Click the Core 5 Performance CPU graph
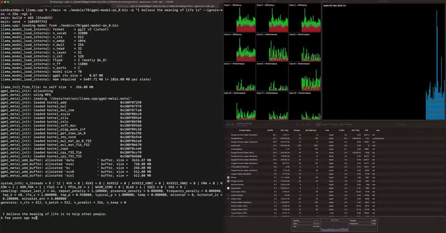This screenshot has width=446, height=233. [x=272, y=46]
